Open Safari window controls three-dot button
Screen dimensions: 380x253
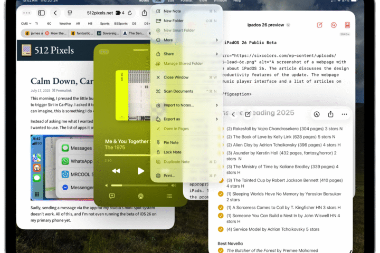tap(27, 13)
